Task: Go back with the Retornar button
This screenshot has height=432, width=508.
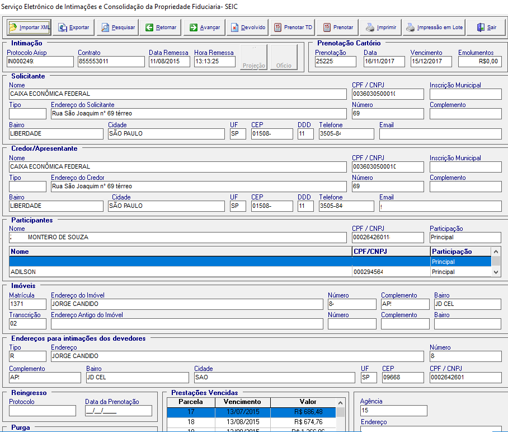Action: click(x=161, y=27)
